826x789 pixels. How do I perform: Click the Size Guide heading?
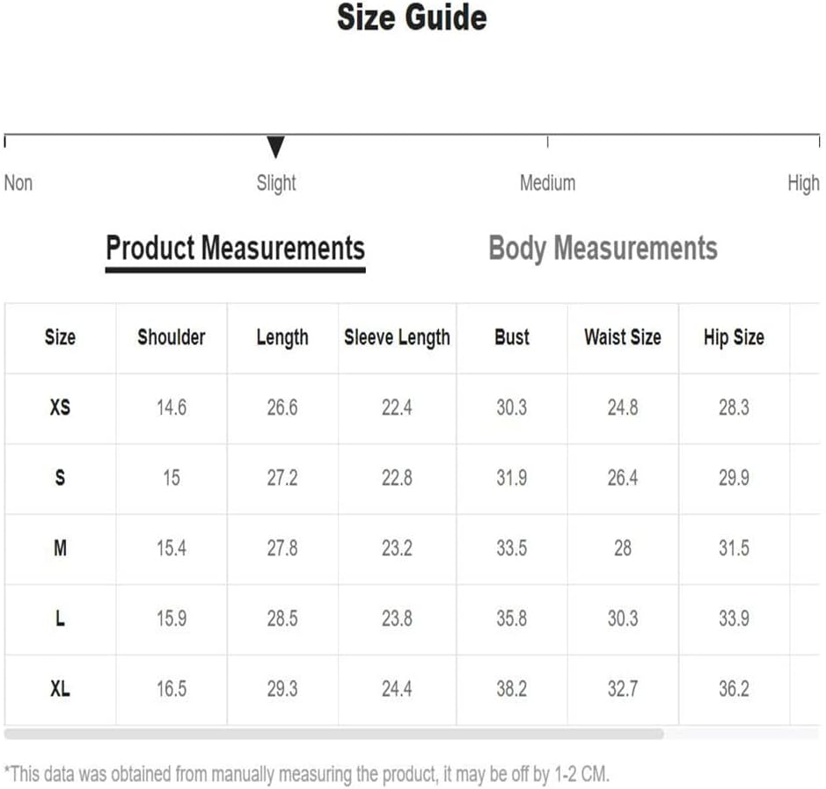tap(412, 18)
